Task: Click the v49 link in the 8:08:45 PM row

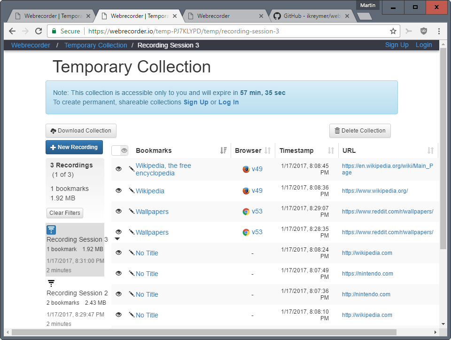Action: tap(257, 169)
